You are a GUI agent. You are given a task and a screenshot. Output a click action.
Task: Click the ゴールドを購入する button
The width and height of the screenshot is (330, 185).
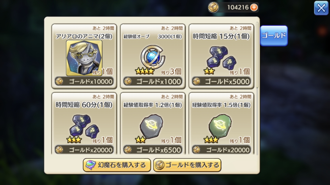coord(187,165)
